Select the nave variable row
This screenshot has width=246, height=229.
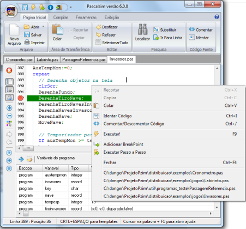coord(53,195)
